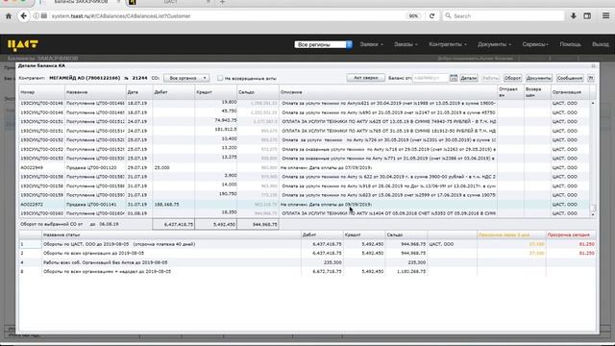
Task: Click the Документы button in dialog toolbar
Action: pos(538,78)
